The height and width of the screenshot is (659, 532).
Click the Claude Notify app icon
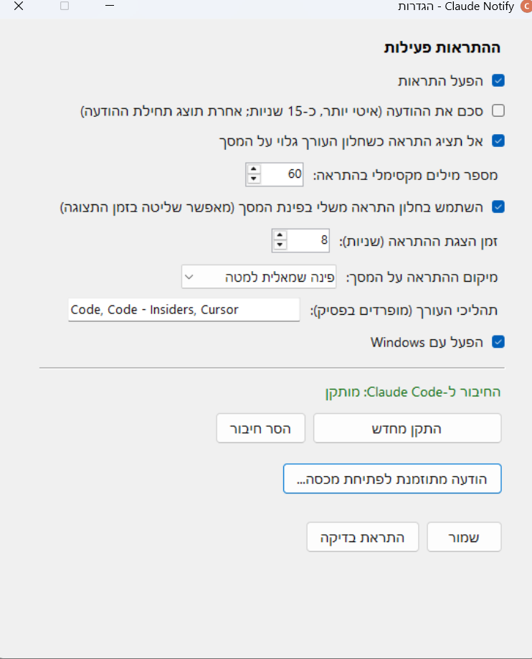pos(526,6)
